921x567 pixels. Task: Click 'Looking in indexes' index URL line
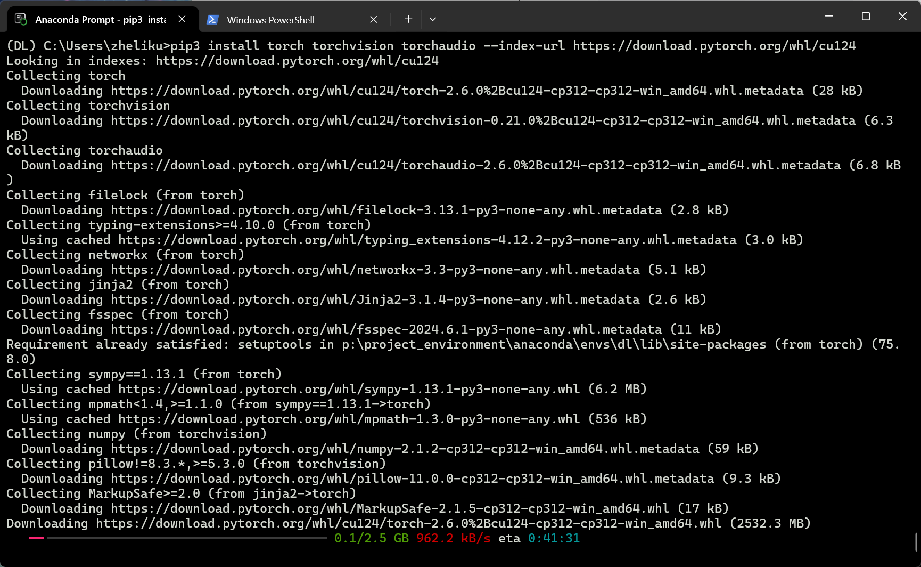[x=223, y=61]
